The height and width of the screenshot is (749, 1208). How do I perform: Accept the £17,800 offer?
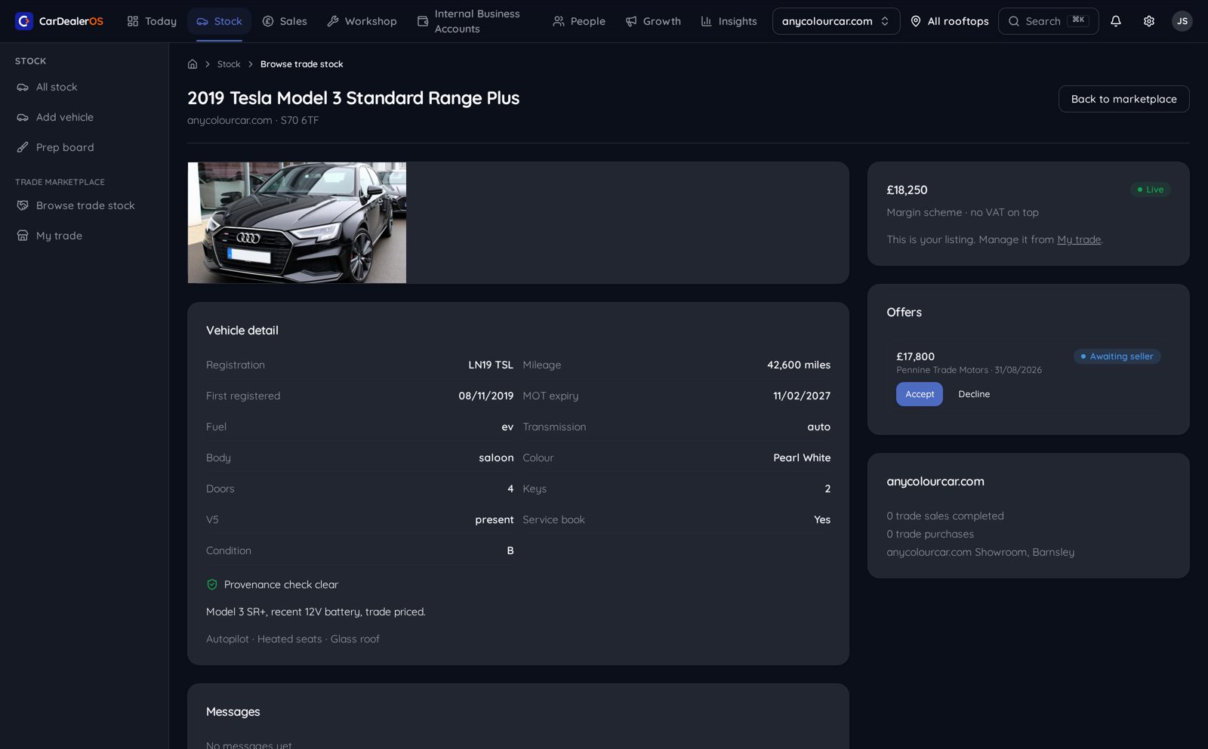click(920, 394)
